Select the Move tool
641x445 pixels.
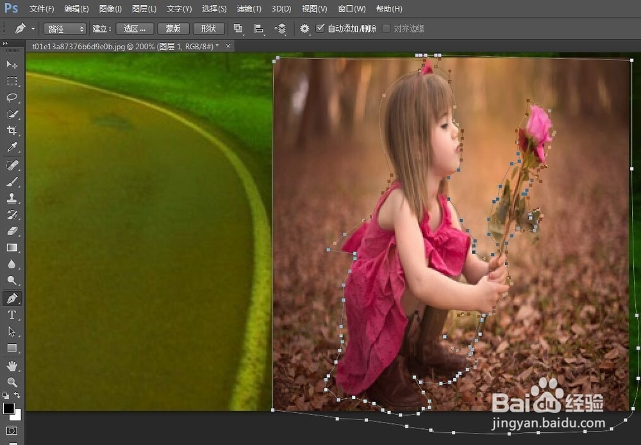(x=12, y=65)
